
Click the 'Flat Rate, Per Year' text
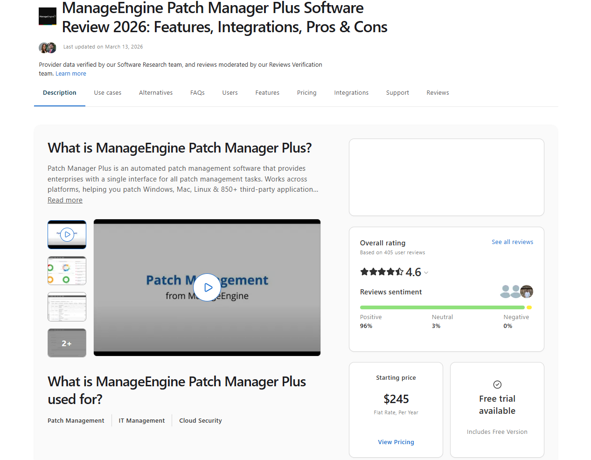pos(396,413)
